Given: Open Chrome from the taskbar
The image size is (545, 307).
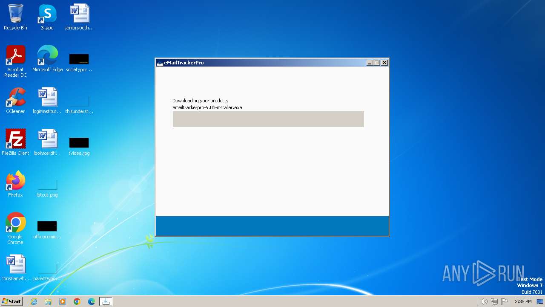Looking at the screenshot, I should tap(77, 301).
